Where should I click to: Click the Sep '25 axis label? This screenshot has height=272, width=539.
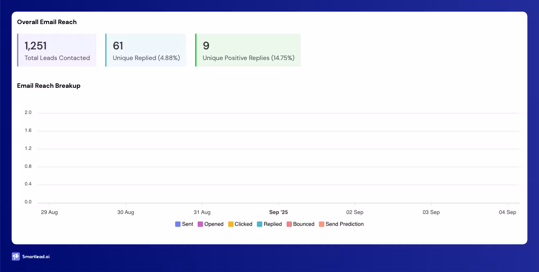coord(278,212)
